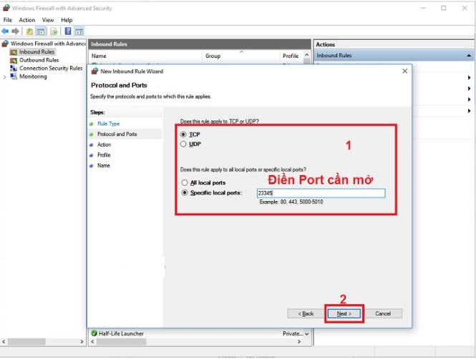Click the Export List toolbar icon
The height and width of the screenshot is (359, 476).
(x=54, y=31)
